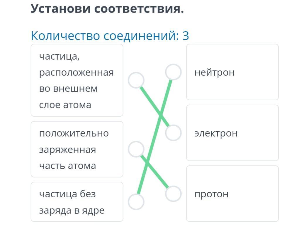Viewport: 292px width, 233px height.
Task: Click the word 'электрон' text
Action: [x=216, y=133]
